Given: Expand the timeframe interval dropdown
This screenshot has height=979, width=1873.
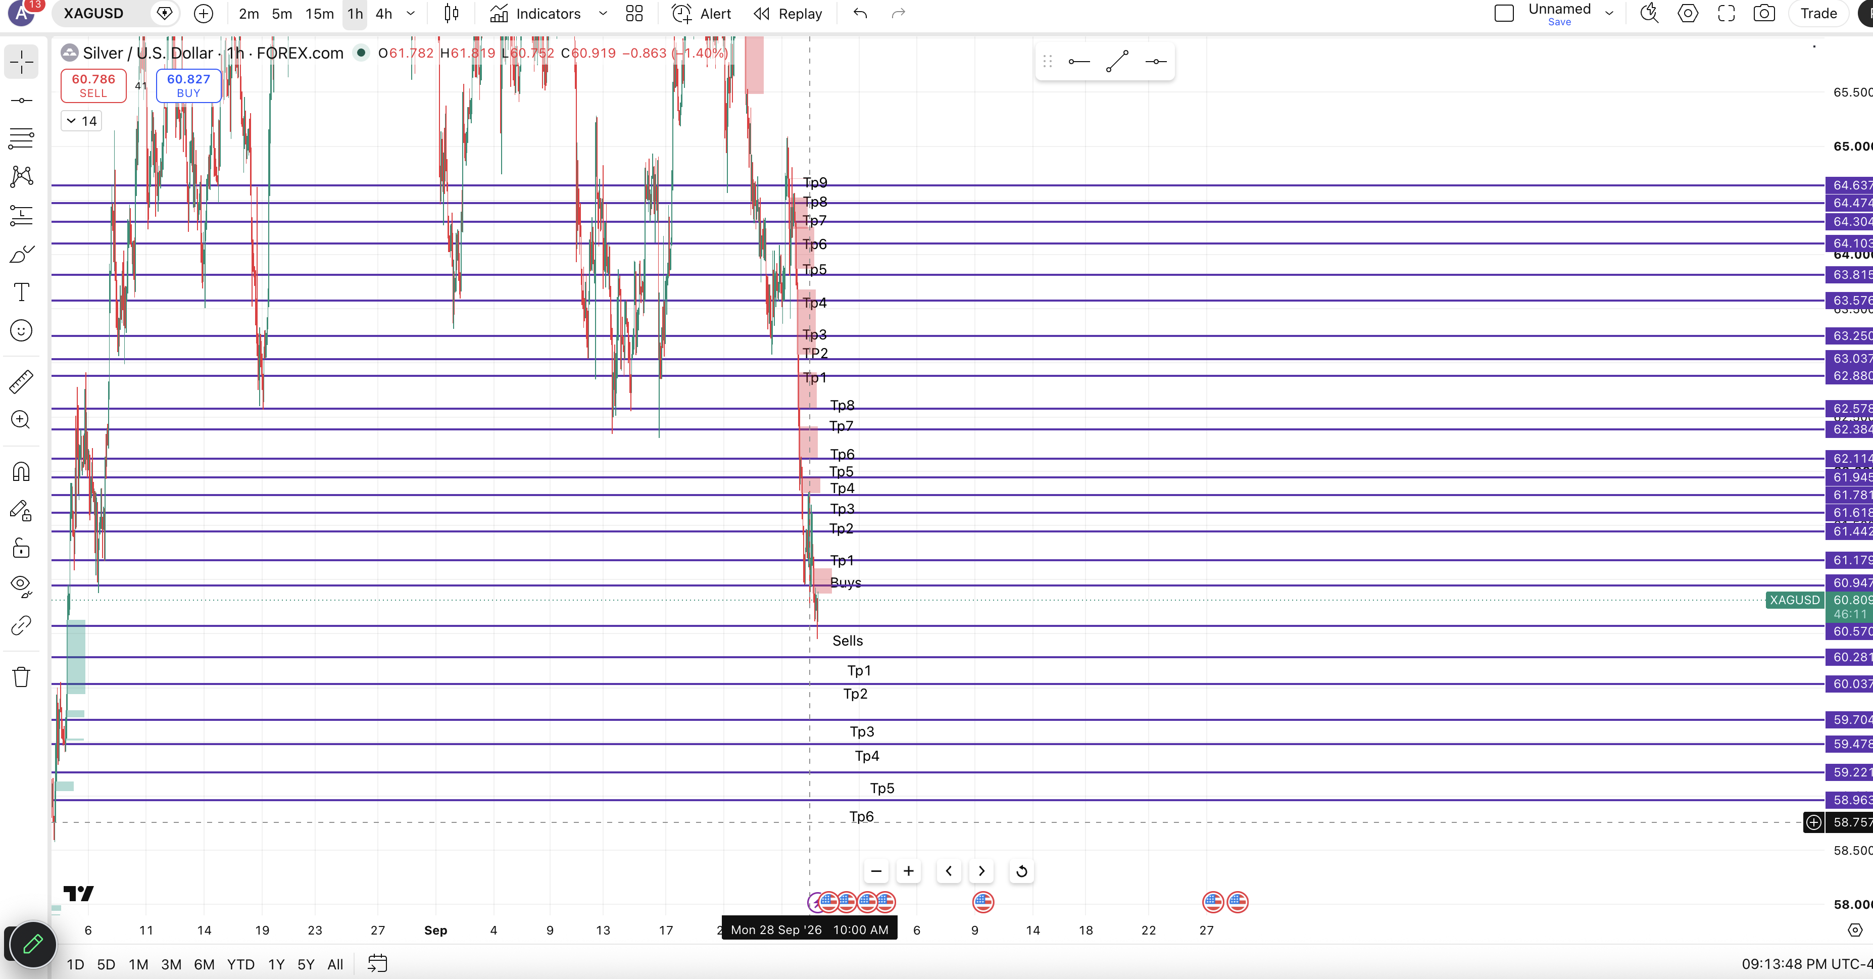Looking at the screenshot, I should [x=411, y=13].
